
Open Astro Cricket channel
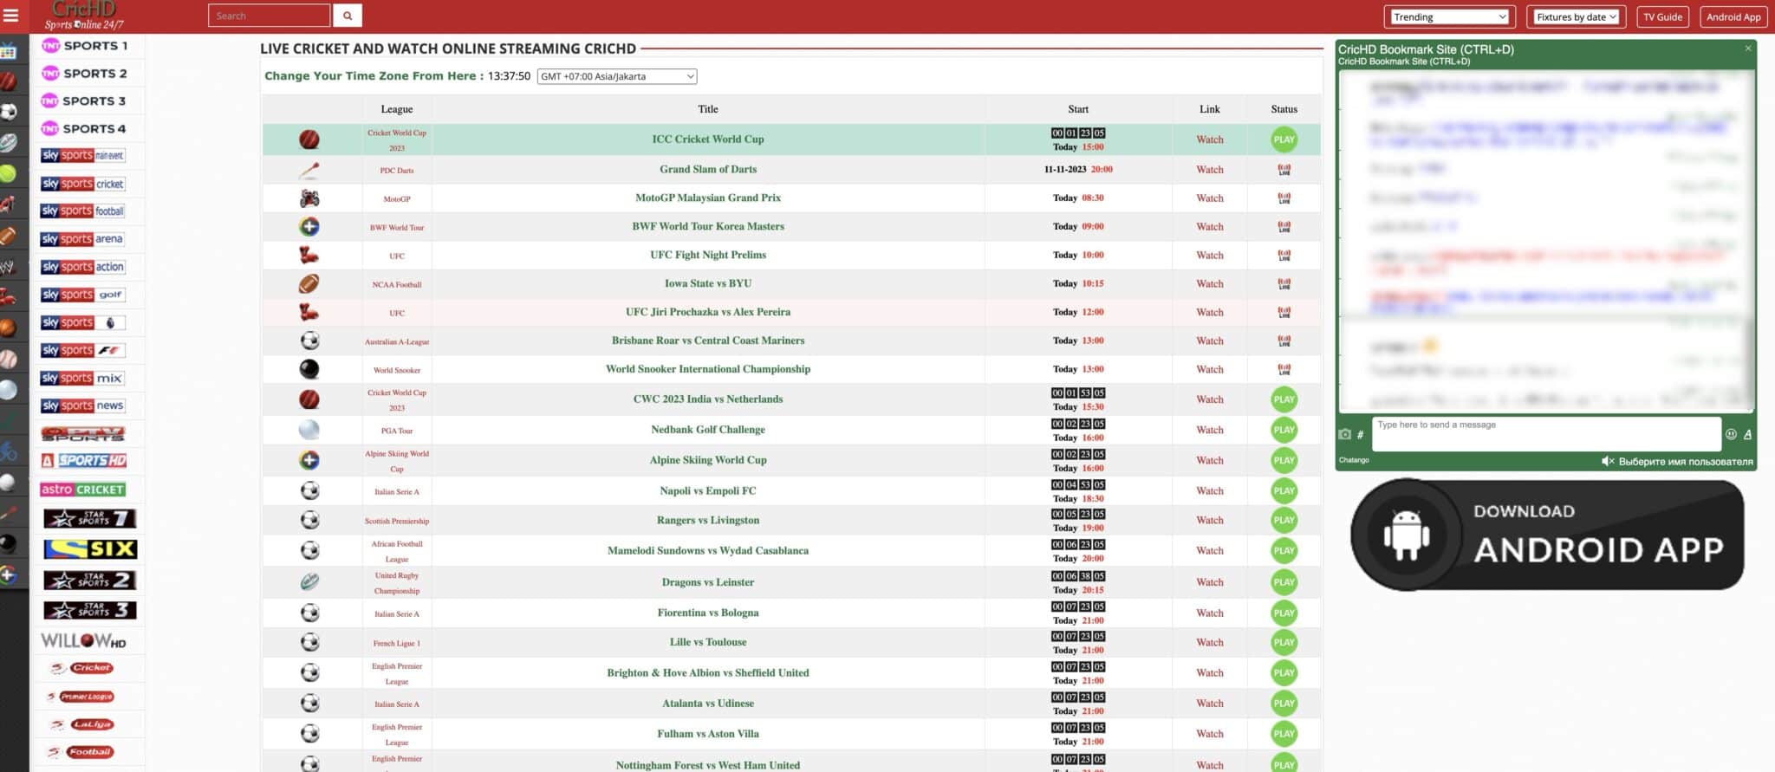(x=83, y=490)
